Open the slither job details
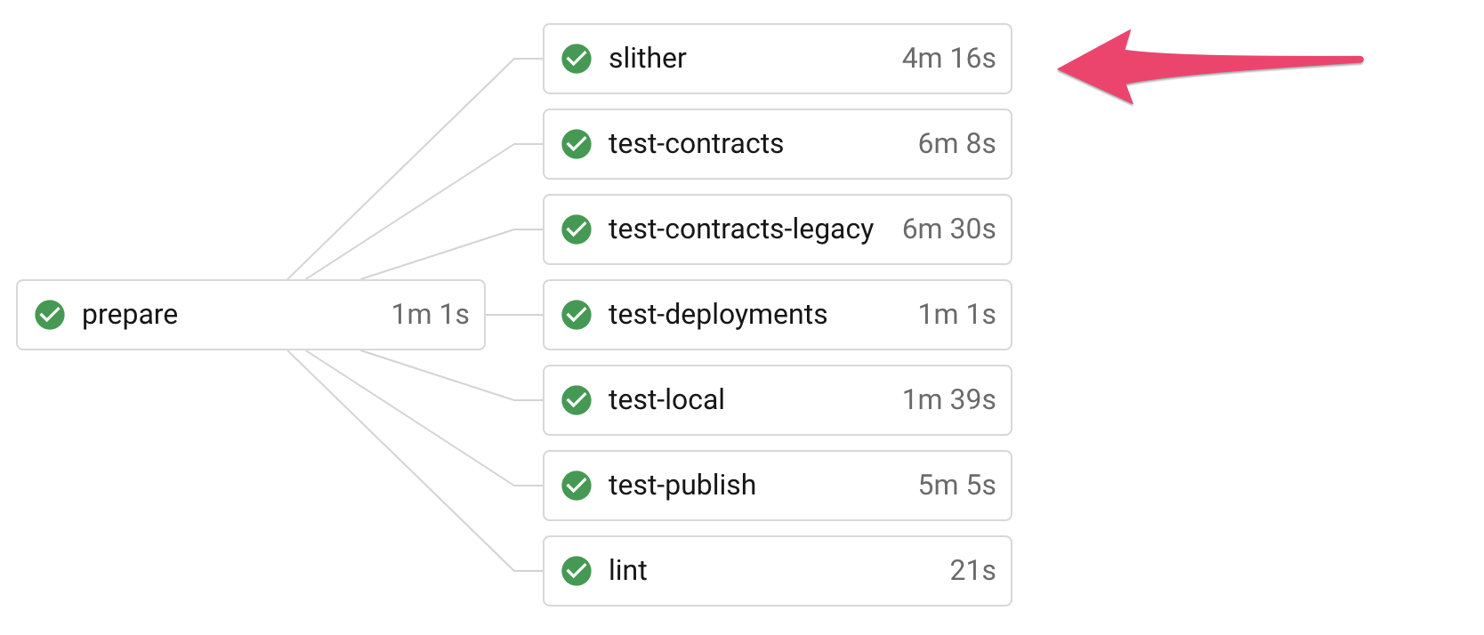1484x635 pixels. (x=647, y=59)
